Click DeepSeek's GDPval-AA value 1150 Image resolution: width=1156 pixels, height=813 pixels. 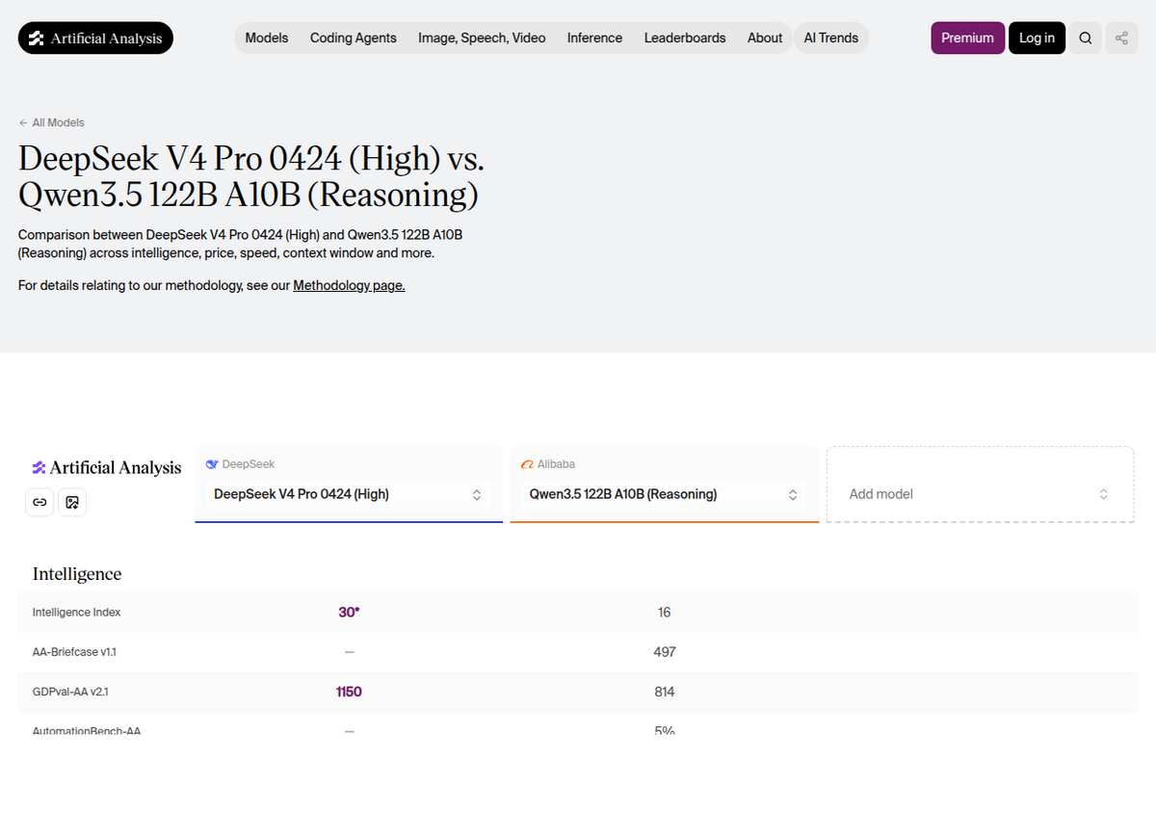(x=349, y=692)
